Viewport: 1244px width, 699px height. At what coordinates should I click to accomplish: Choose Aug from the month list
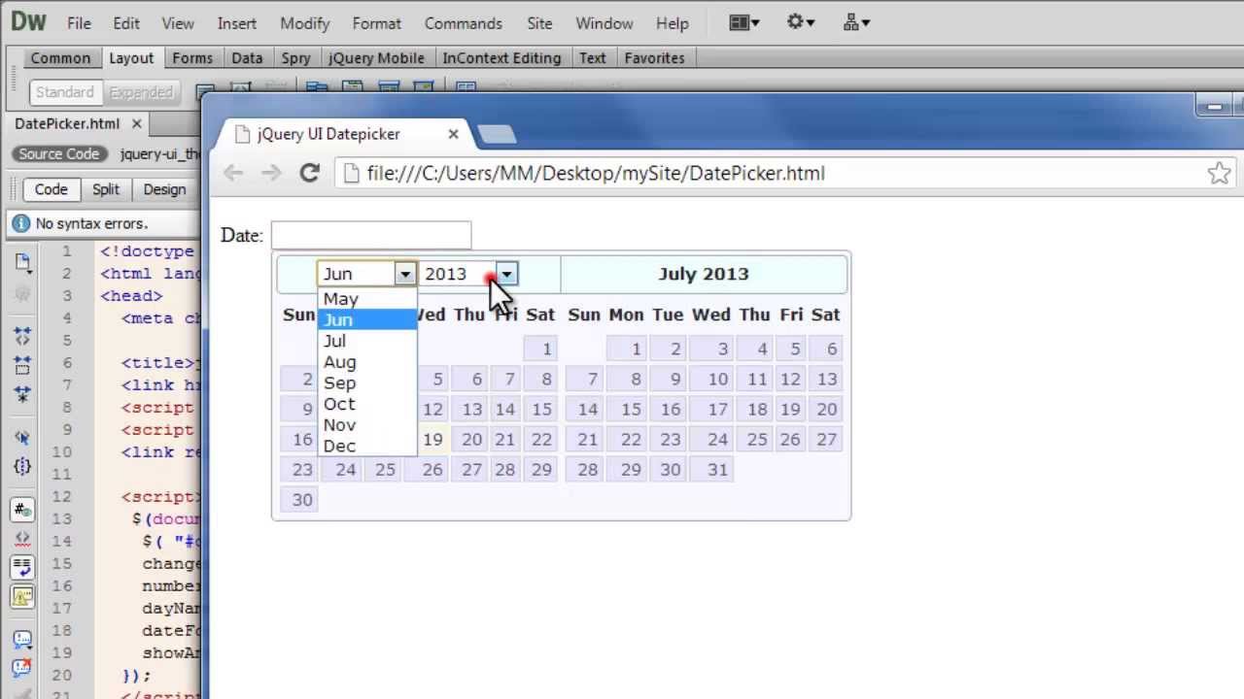[367, 362]
